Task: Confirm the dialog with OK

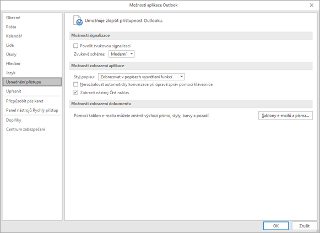Action: point(276,226)
